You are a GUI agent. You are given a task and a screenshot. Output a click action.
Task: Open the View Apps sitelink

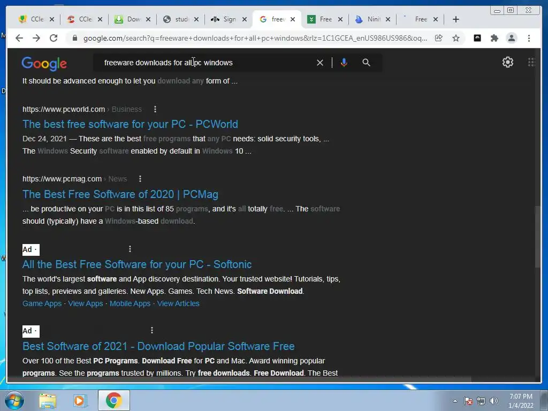[86, 303]
